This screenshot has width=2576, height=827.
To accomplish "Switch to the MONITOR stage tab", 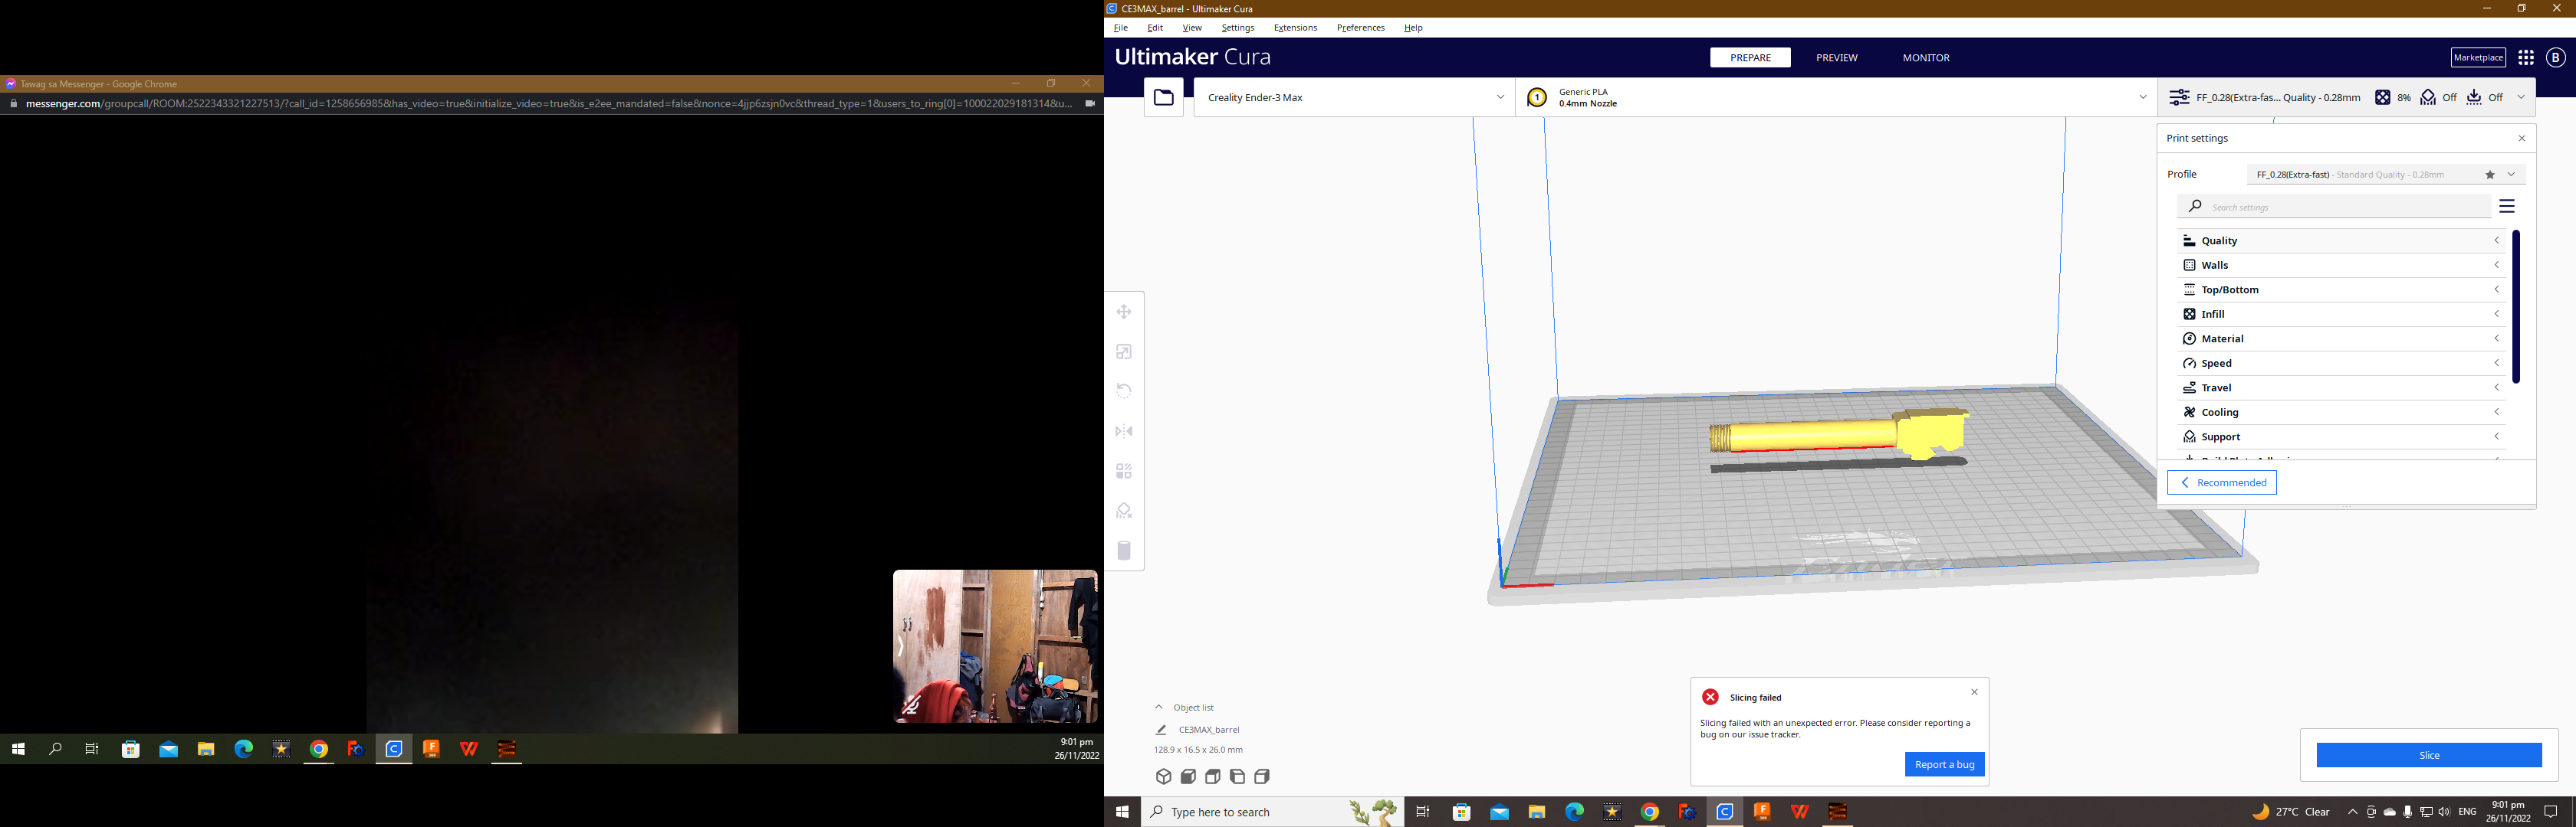I will click(1926, 58).
